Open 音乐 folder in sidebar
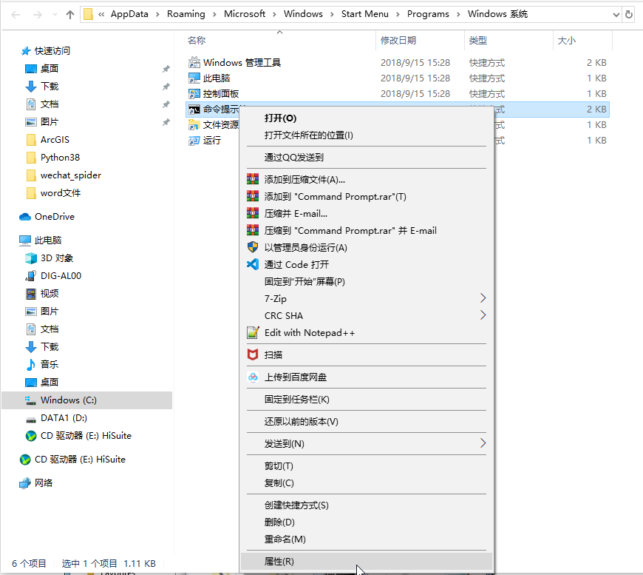This screenshot has width=643, height=575. point(50,365)
